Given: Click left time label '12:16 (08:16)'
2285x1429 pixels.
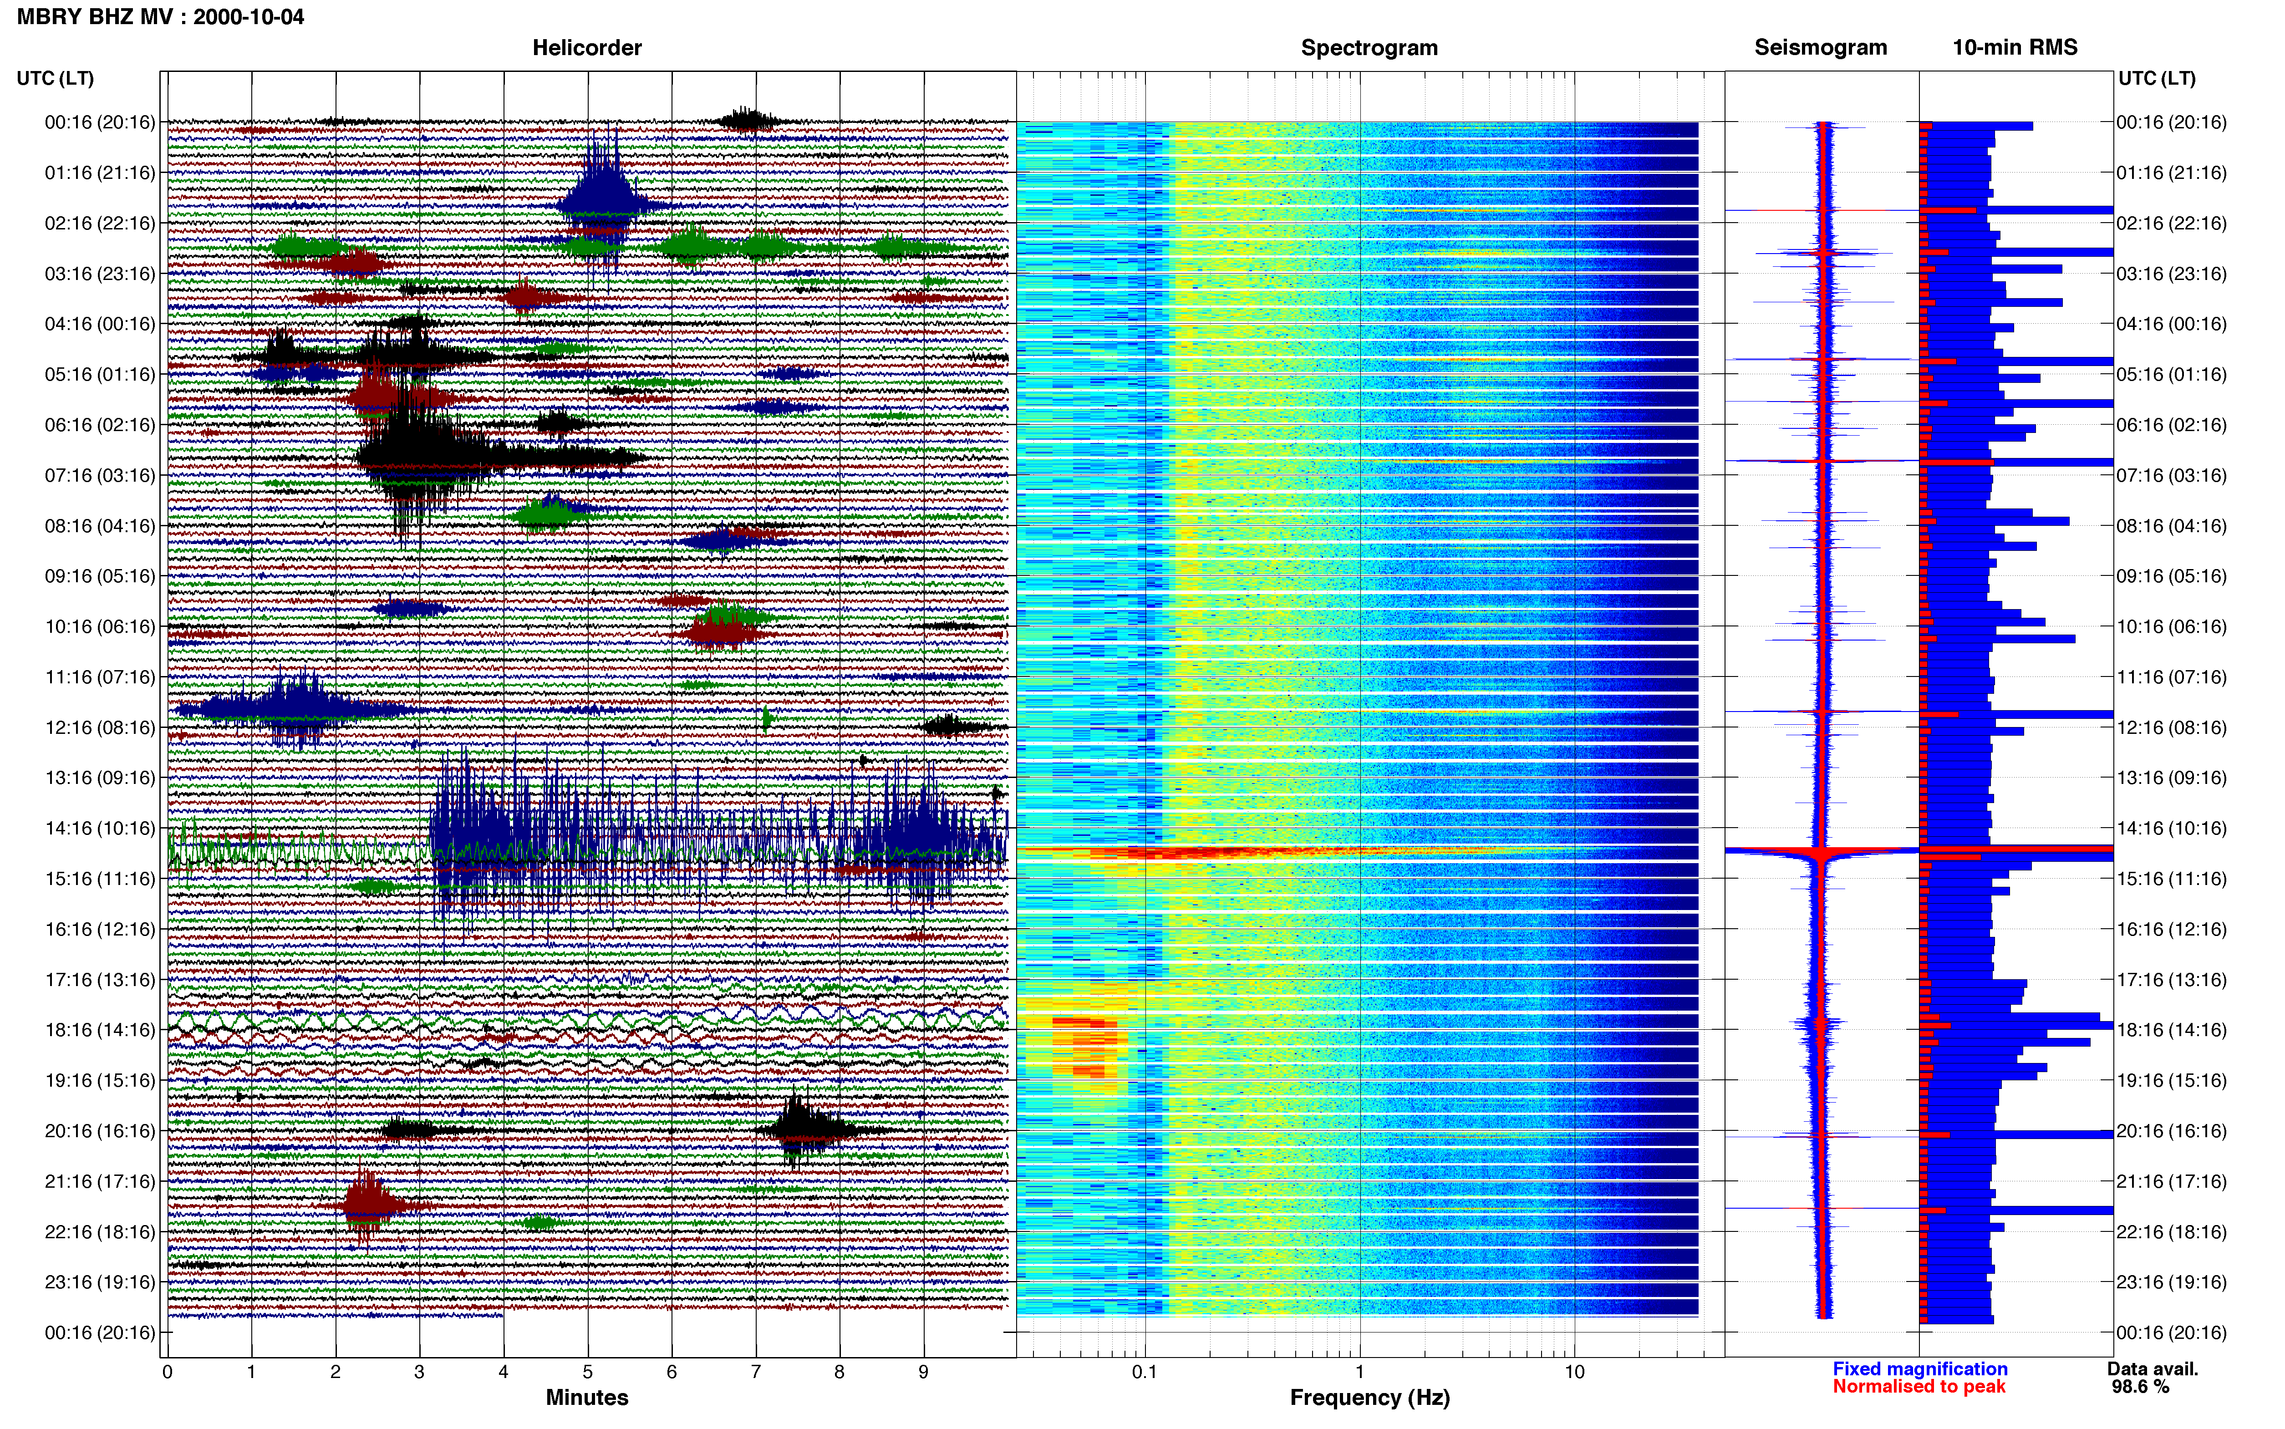Looking at the screenshot, I should [100, 728].
